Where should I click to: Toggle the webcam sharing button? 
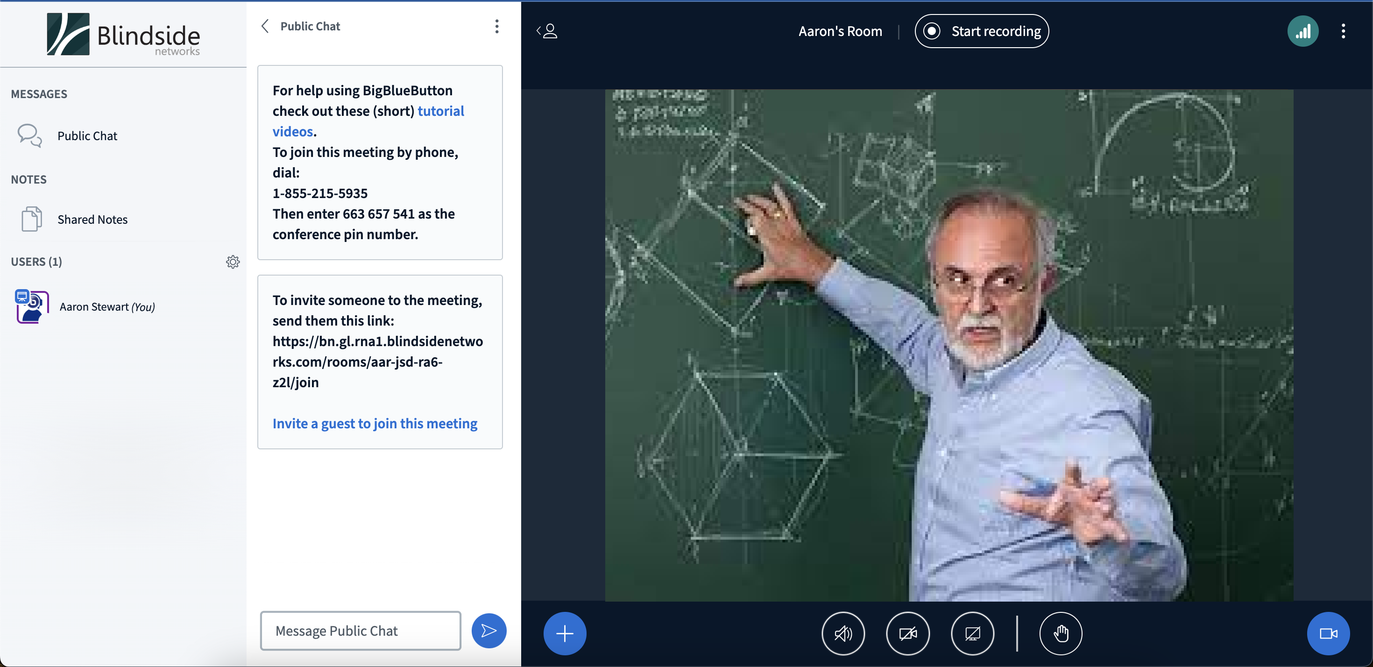tap(908, 633)
